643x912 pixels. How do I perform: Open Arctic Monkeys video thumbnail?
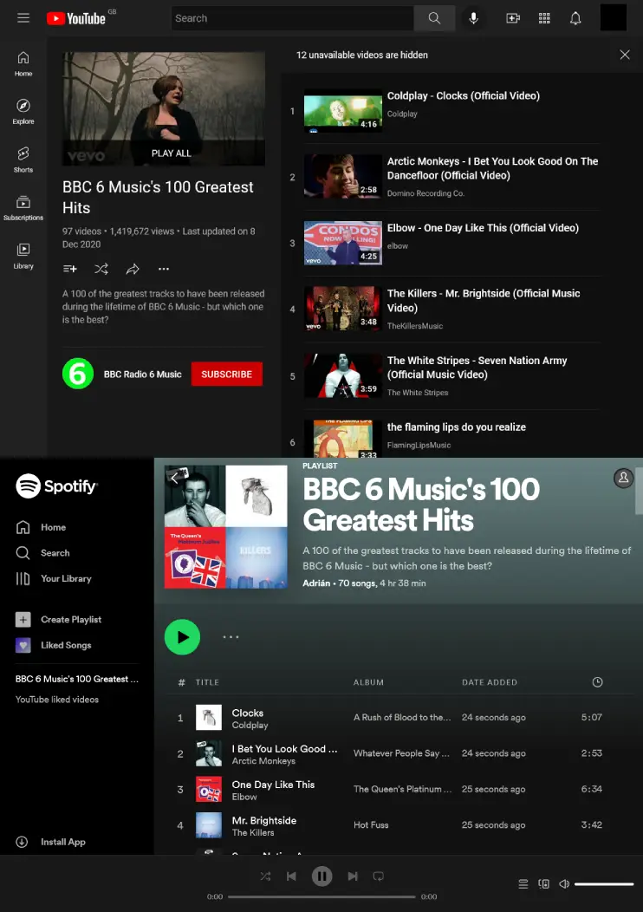click(343, 176)
